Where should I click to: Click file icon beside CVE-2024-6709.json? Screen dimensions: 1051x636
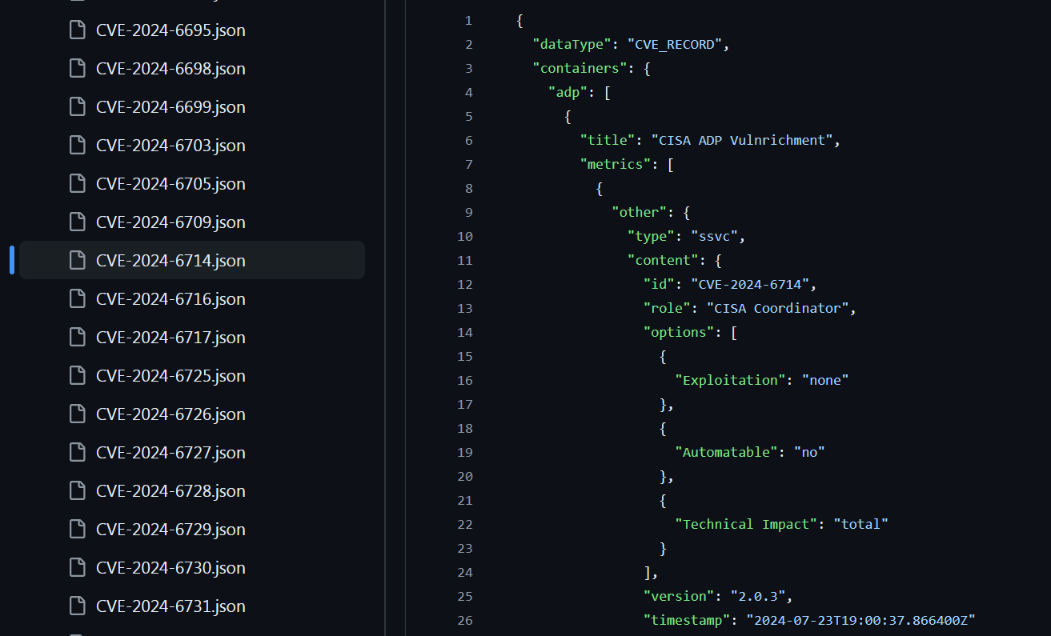coord(77,222)
